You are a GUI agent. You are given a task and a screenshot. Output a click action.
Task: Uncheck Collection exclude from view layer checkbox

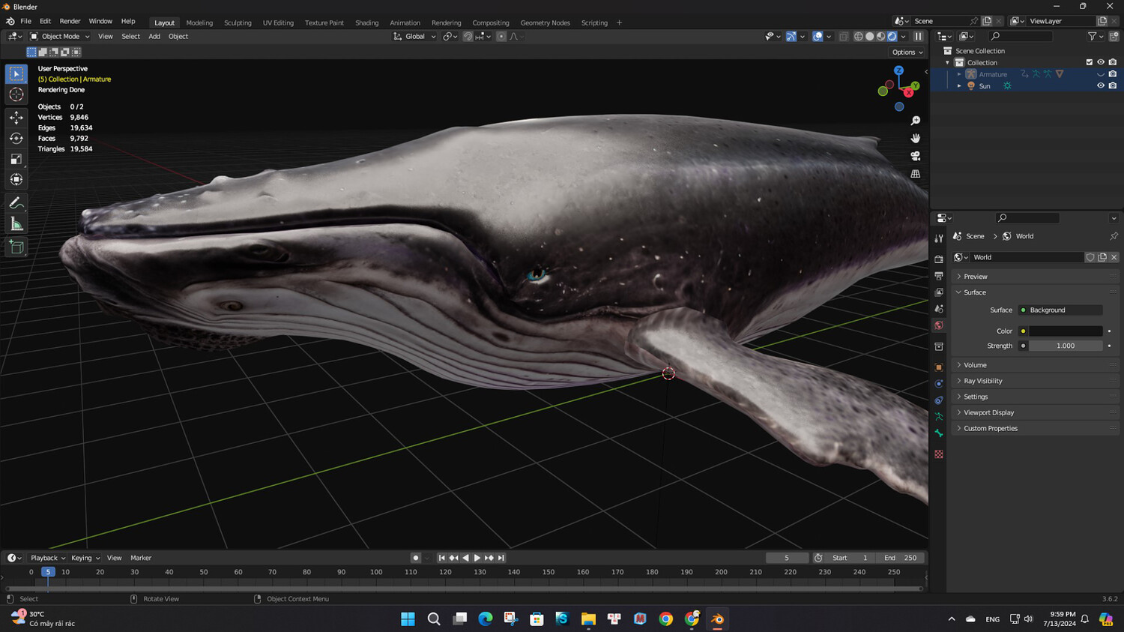click(x=1089, y=62)
